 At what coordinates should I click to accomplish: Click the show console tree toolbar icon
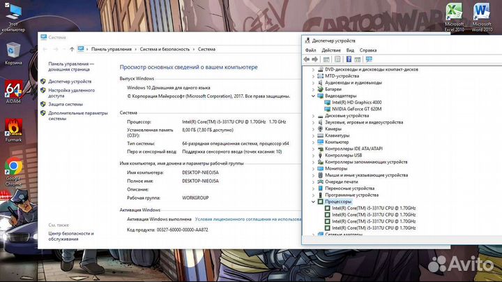[326, 59]
